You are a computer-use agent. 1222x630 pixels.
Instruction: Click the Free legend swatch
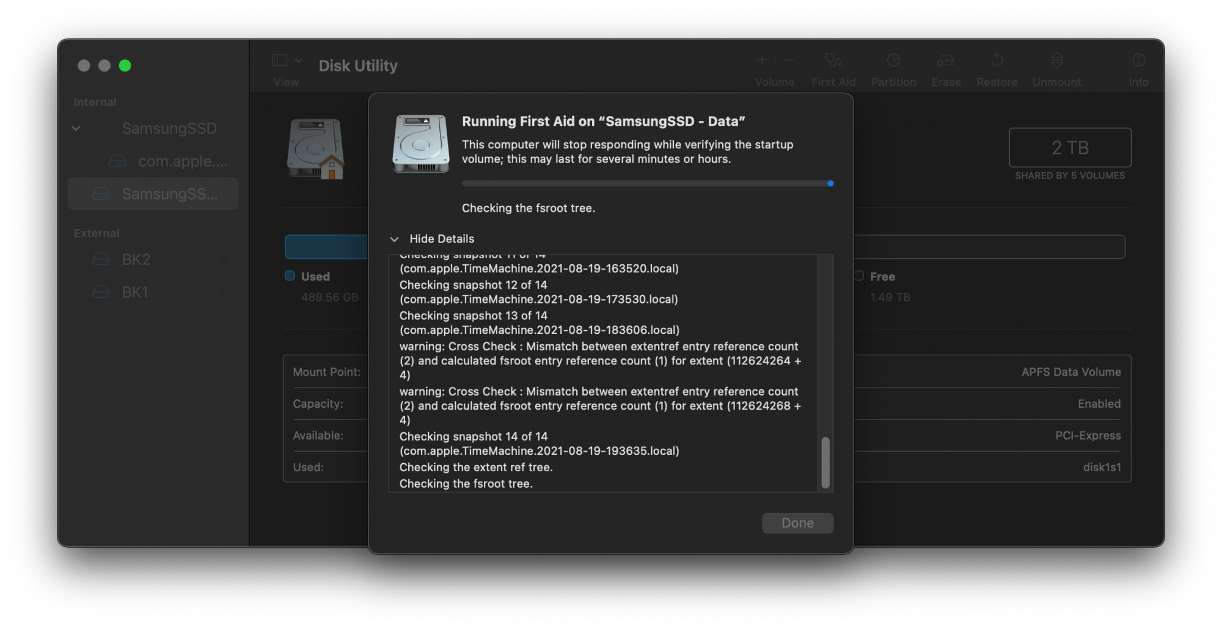[x=859, y=276]
